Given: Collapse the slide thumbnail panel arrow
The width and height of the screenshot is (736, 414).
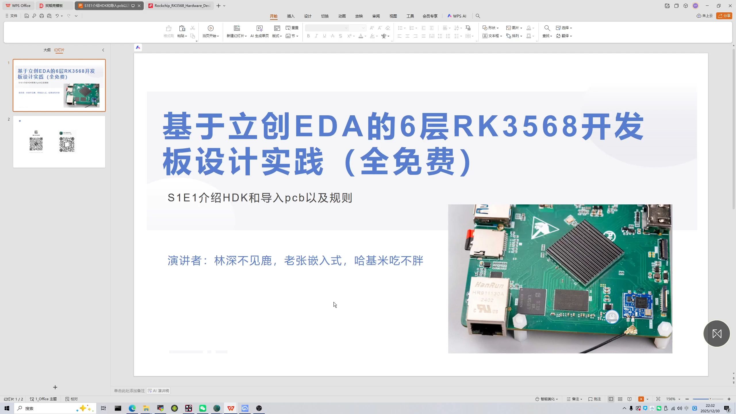Looking at the screenshot, I should coord(103,50).
